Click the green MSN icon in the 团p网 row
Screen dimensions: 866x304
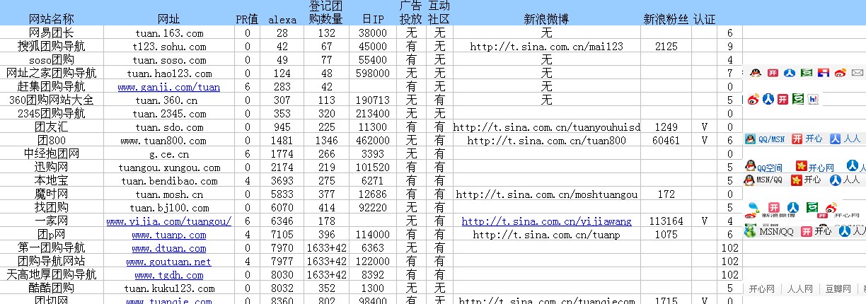tap(749, 230)
